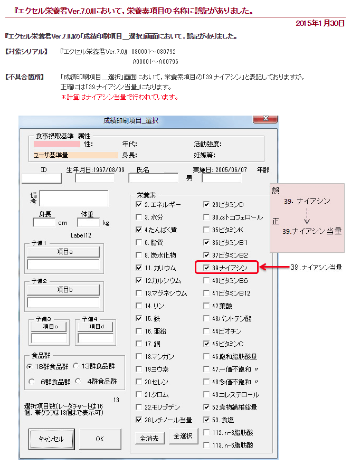The width and height of the screenshot is (351, 465).
Task: Enable the 3. 水分 checkbox
Action: 138,217
